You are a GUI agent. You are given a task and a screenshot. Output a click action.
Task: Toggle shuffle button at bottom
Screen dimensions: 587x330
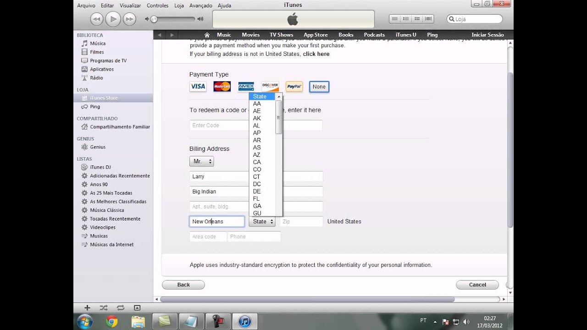(x=104, y=308)
